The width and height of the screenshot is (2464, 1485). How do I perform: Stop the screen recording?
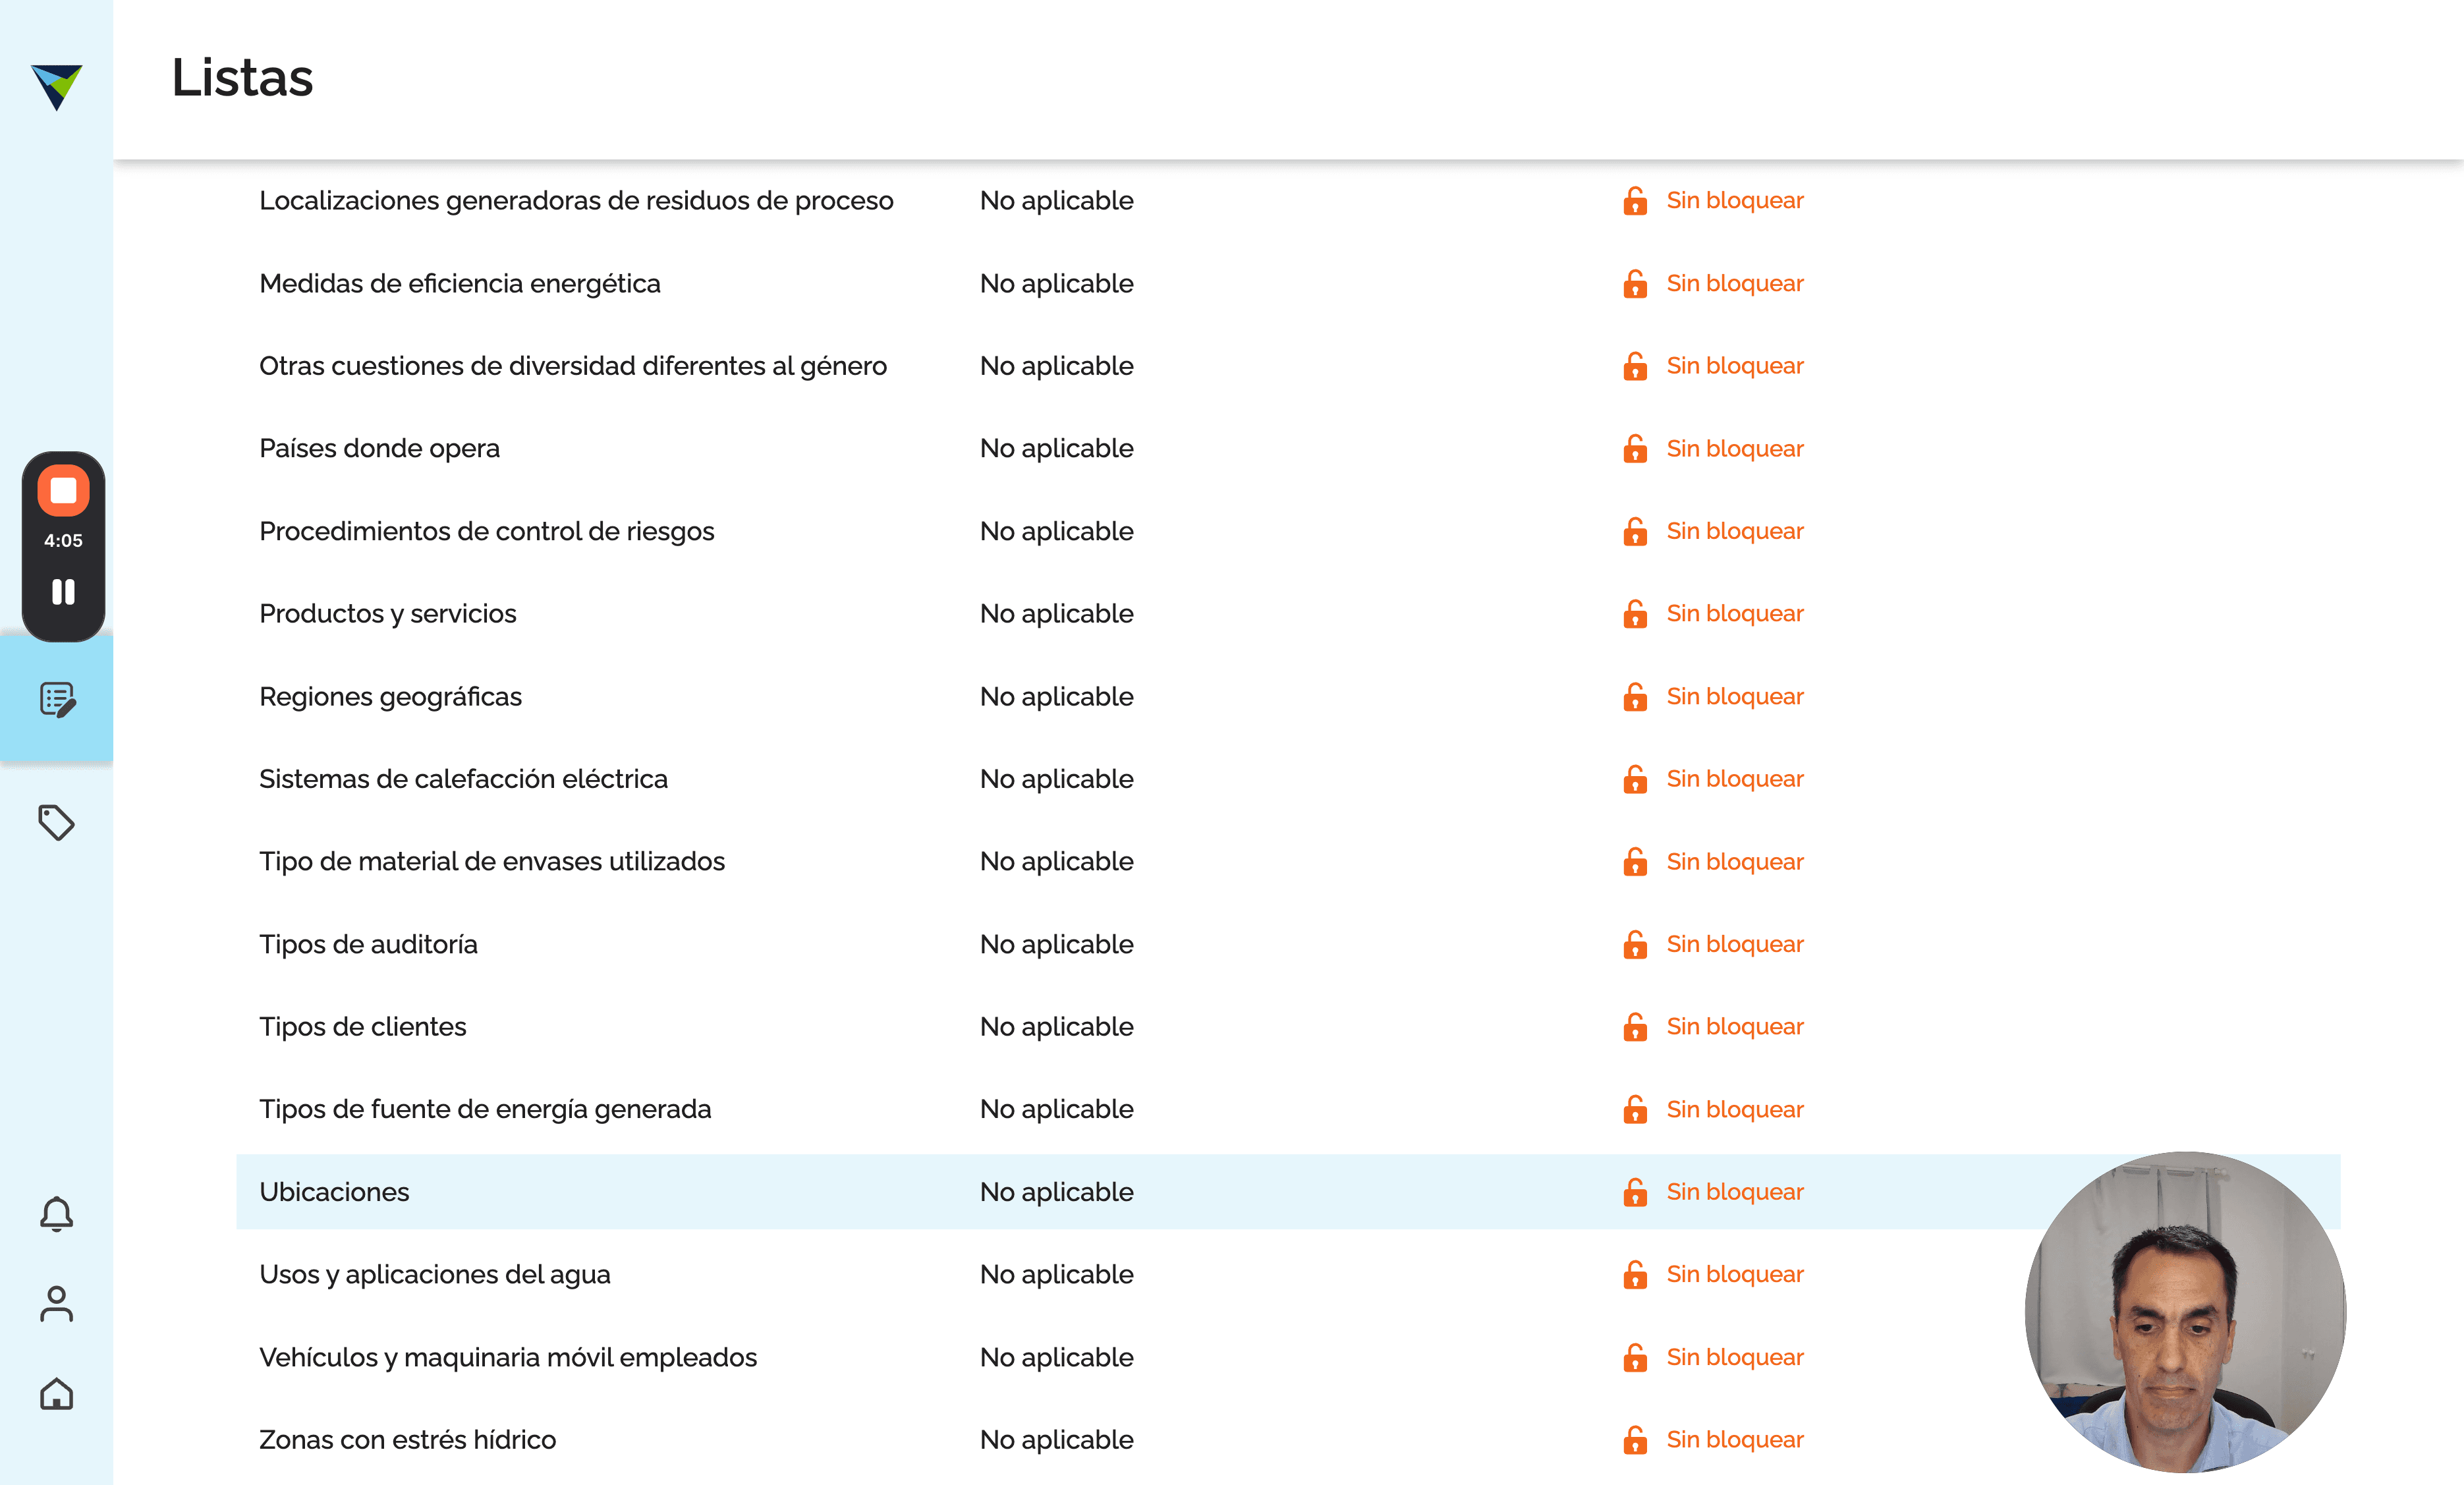pyautogui.click(x=63, y=490)
